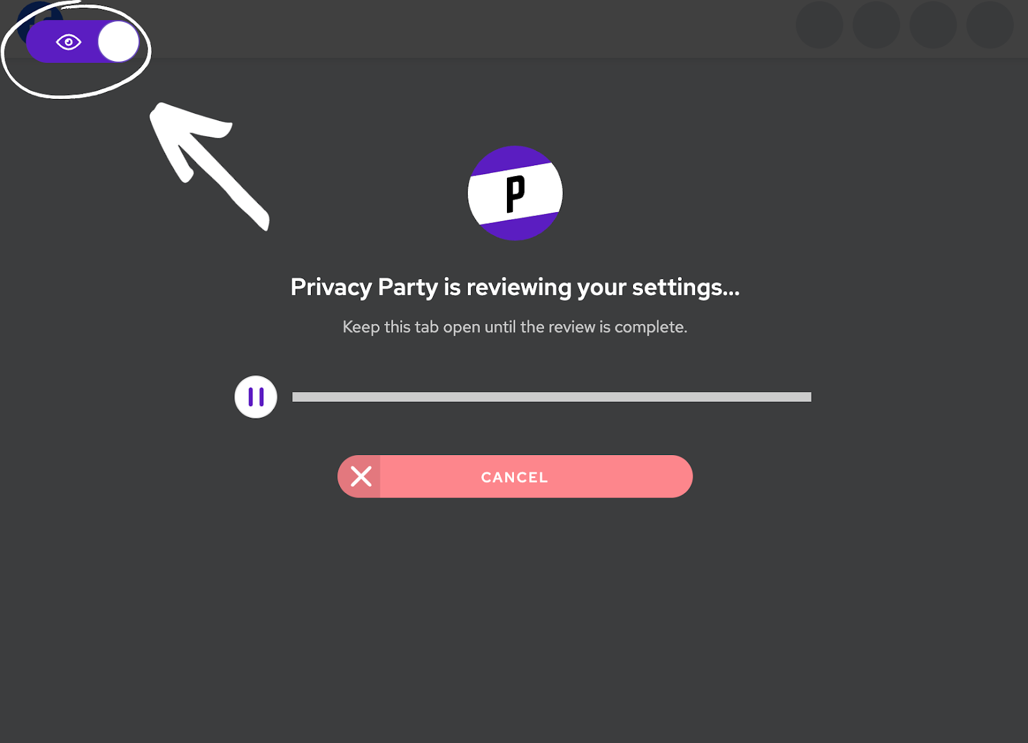
Task: Click the 'Privacy Party is reviewing your settings' heading
Action: [x=515, y=287]
